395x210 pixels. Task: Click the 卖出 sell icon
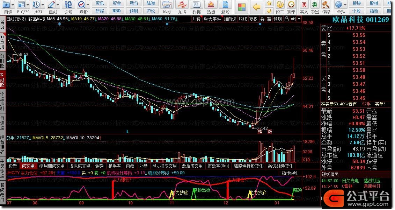pos(315,5)
